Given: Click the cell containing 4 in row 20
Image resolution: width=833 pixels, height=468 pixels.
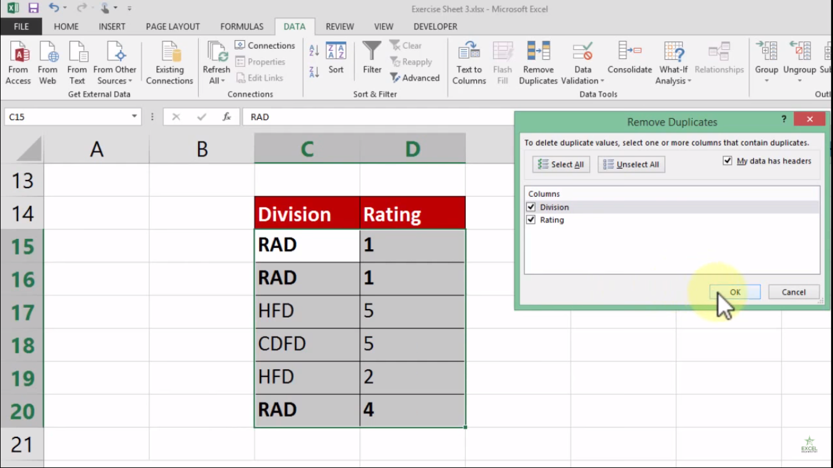Looking at the screenshot, I should pyautogui.click(x=413, y=410).
